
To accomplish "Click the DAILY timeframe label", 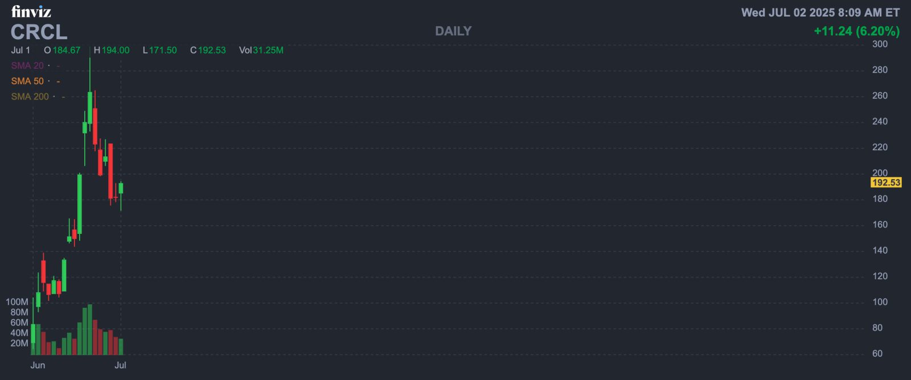I will tap(453, 31).
